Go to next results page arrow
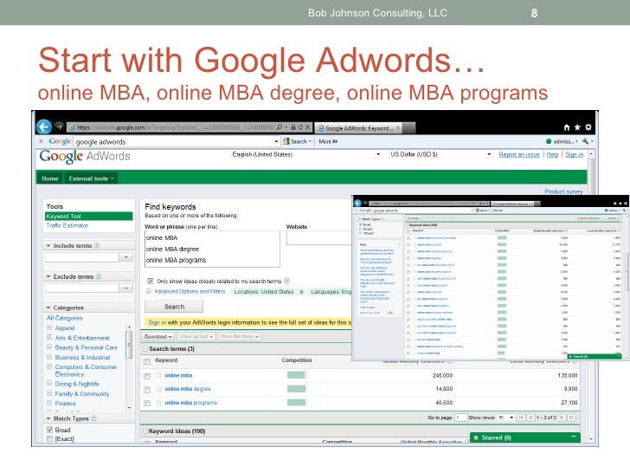Screen dimensions: 630x473 tap(562, 418)
